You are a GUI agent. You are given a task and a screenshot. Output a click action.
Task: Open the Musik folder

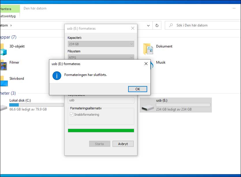point(161,62)
